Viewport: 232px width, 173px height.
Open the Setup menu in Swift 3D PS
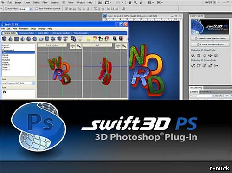(x=33, y=29)
